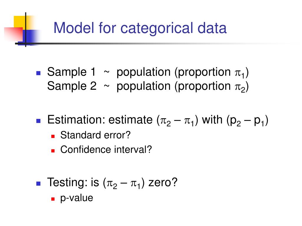The width and height of the screenshot is (302, 226).
Task: Click the 'p-value' text
Action: (x=77, y=198)
